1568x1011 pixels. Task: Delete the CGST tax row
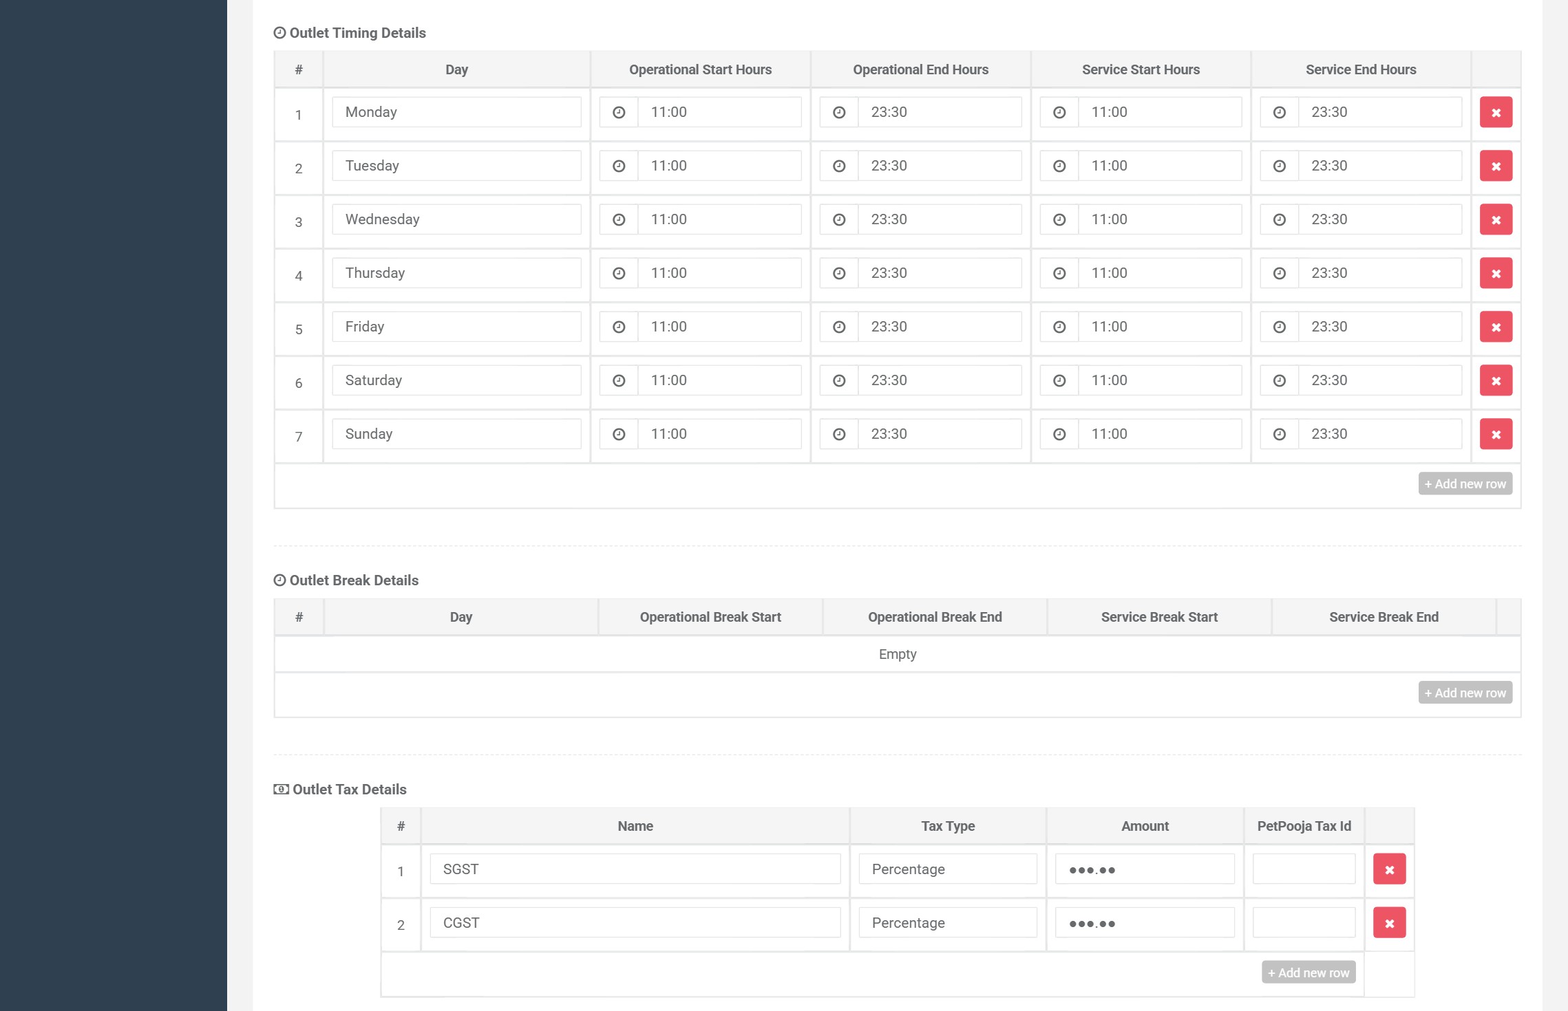[x=1389, y=923]
